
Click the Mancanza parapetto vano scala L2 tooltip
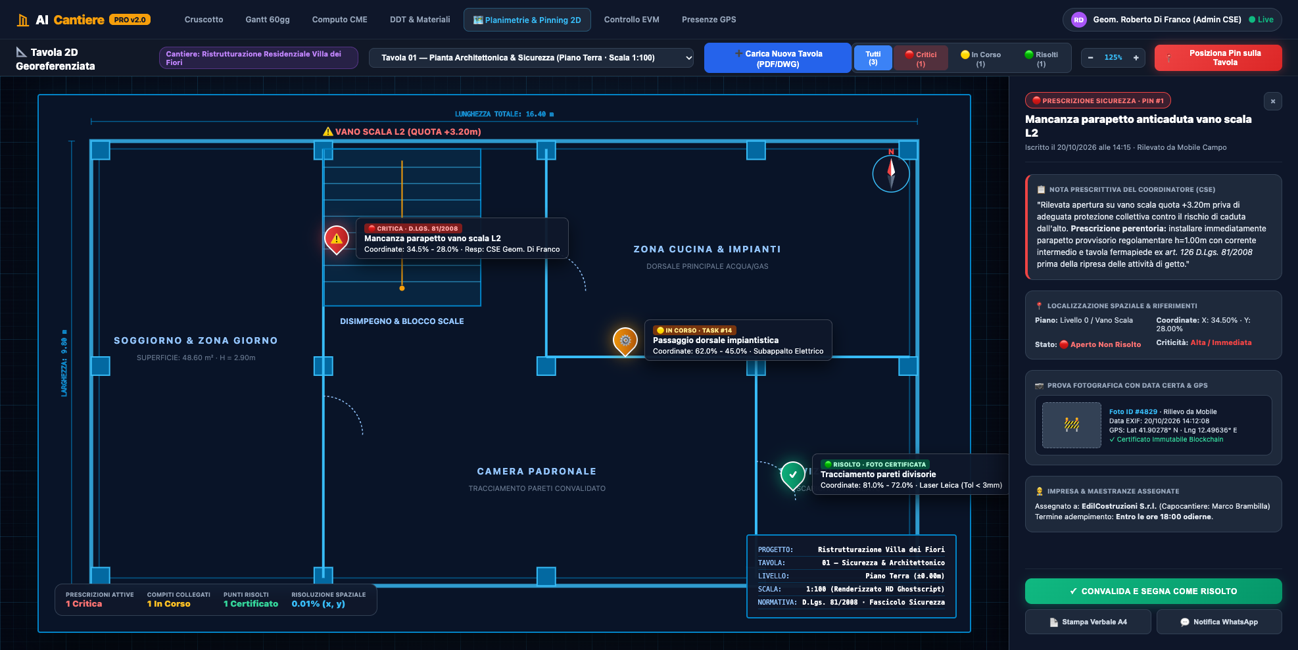462,239
